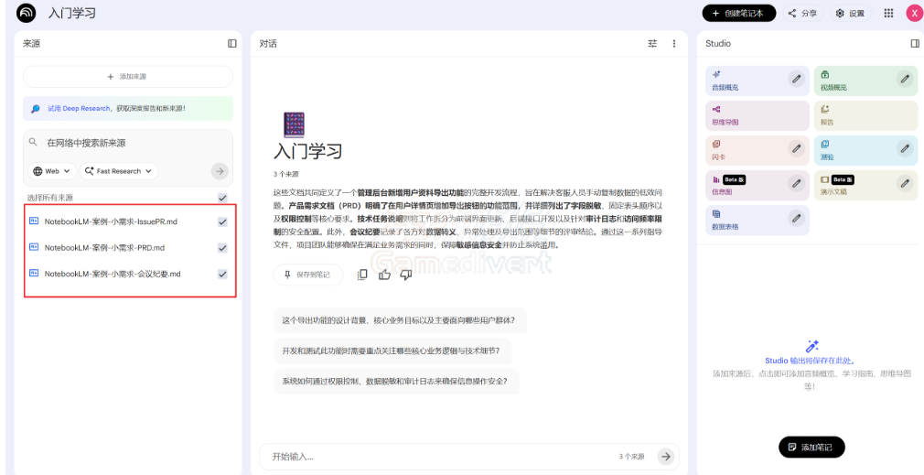This screenshot has height=475, width=924.
Task: Give thumbs up to summary
Action: [x=385, y=275]
